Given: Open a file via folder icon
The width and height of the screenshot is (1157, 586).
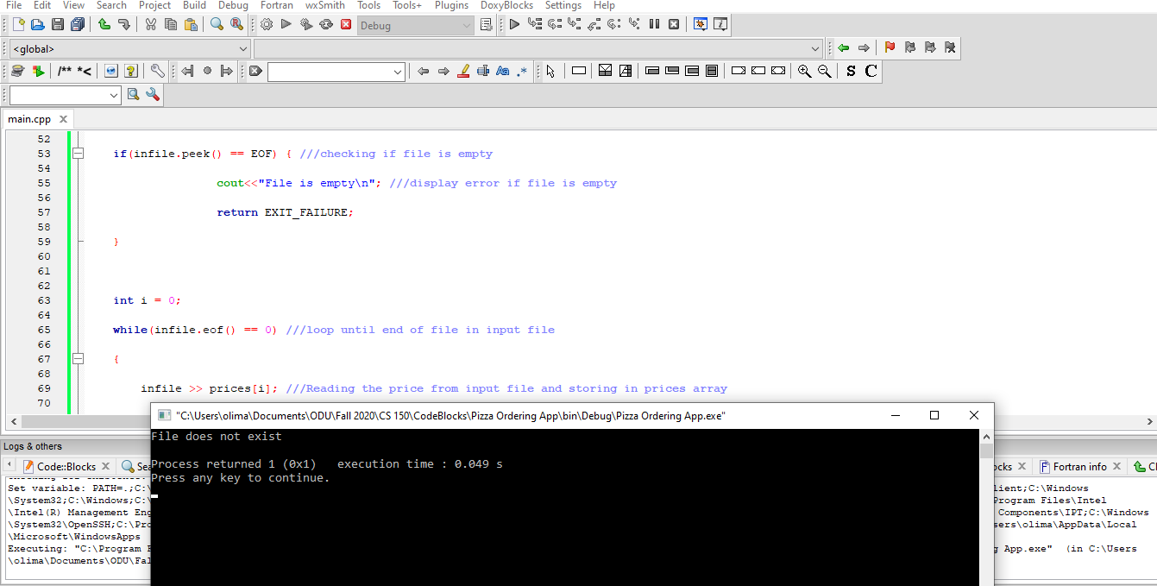Looking at the screenshot, I should (38, 24).
